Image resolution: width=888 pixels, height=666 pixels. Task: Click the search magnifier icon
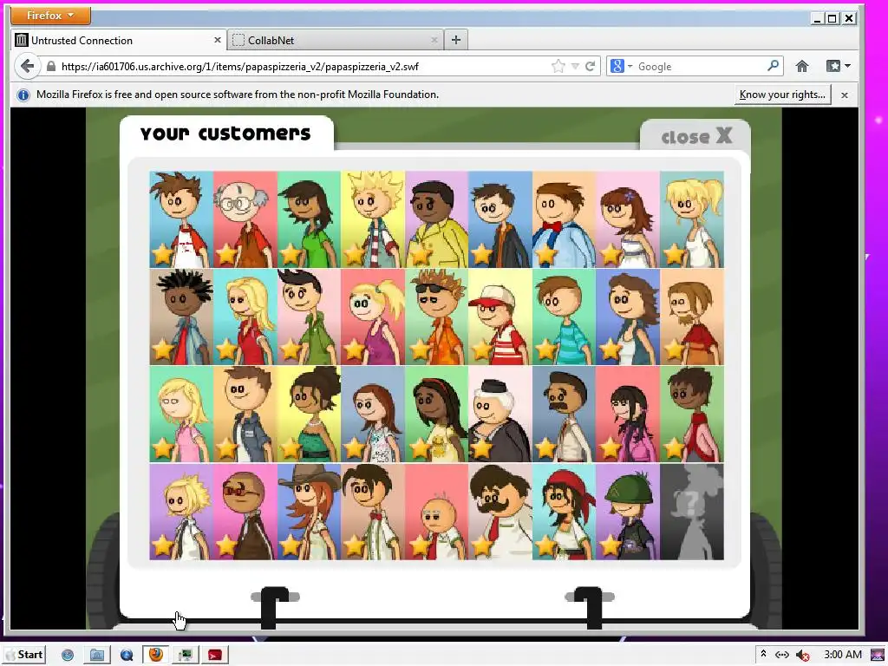(773, 66)
